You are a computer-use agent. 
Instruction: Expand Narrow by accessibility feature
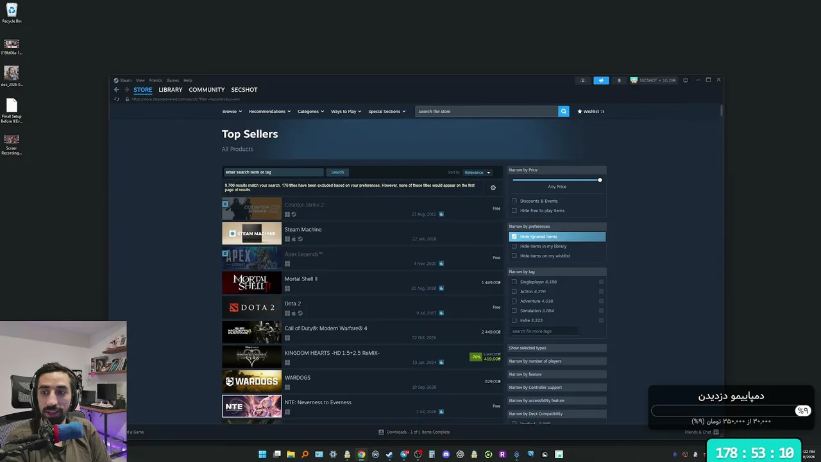(557, 400)
